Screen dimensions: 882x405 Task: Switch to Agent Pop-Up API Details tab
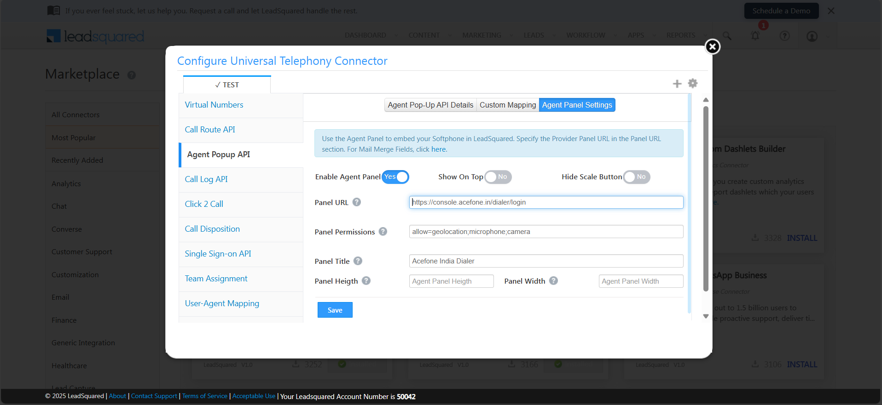pos(430,105)
